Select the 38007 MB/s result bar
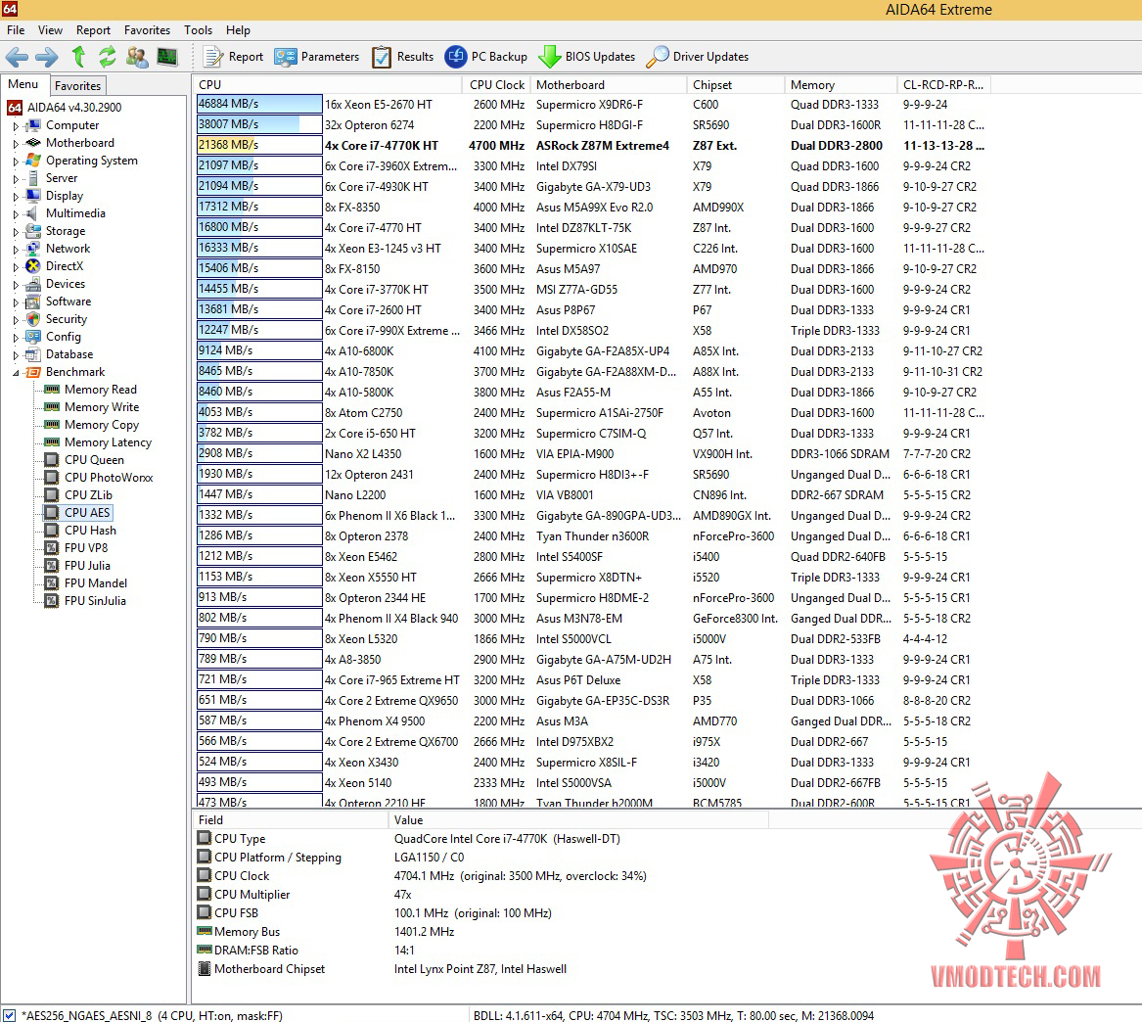The width and height of the screenshot is (1142, 1022). [259, 124]
